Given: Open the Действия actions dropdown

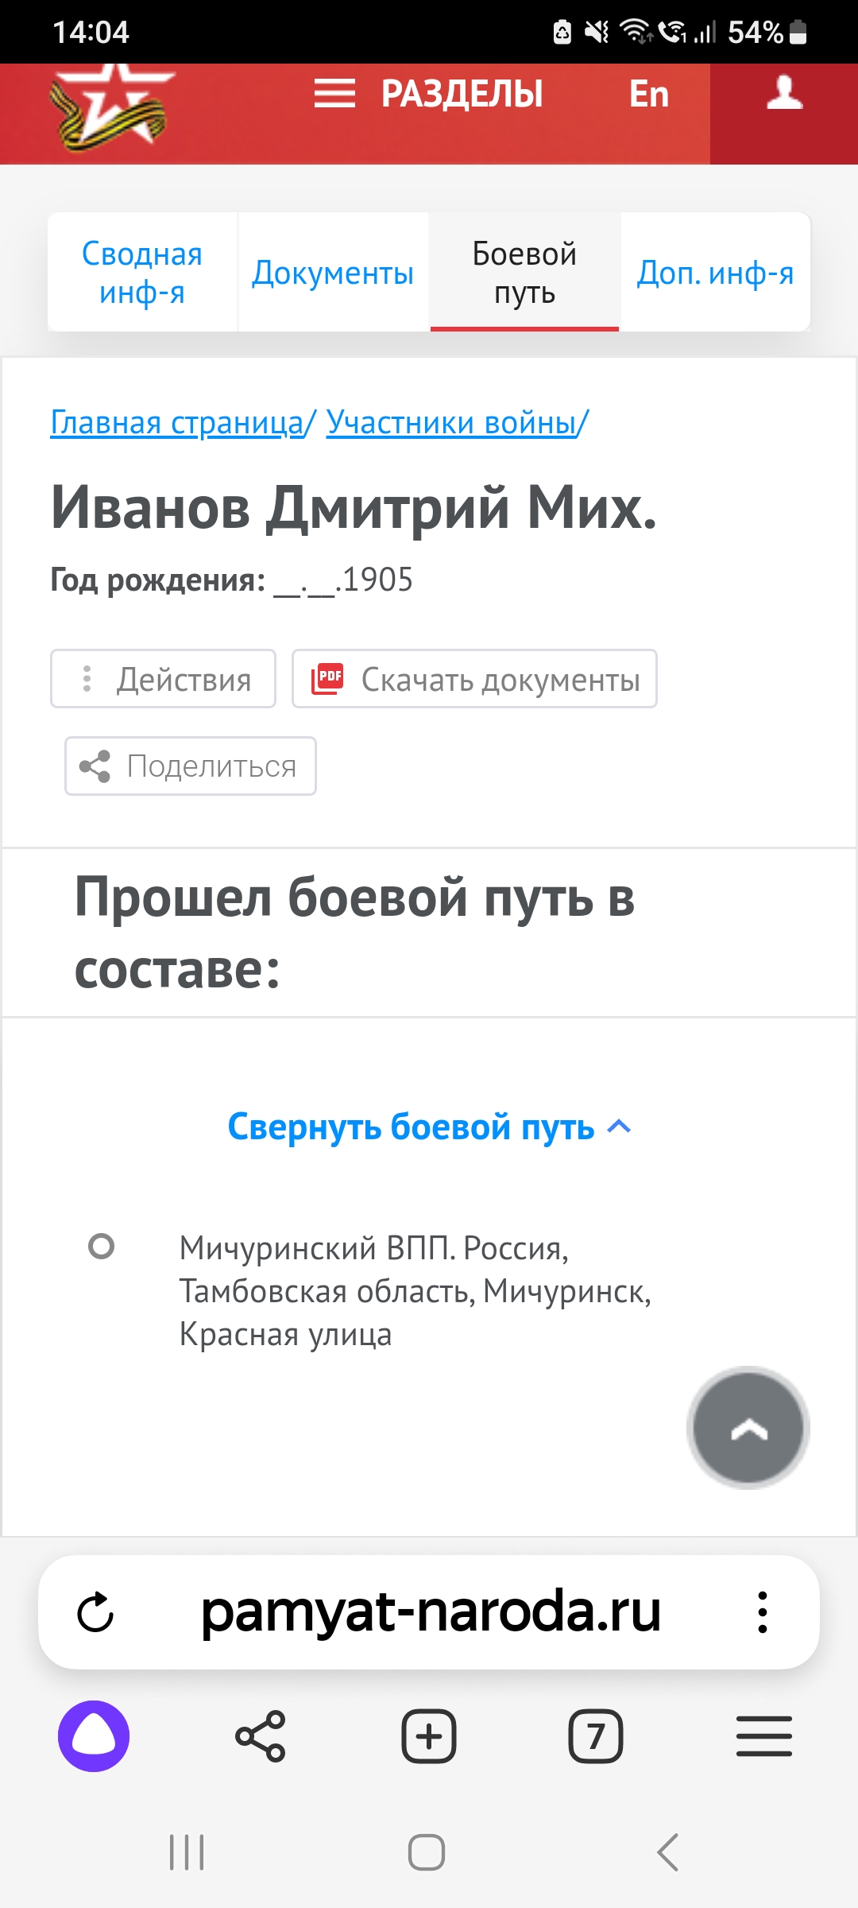Looking at the screenshot, I should pyautogui.click(x=163, y=679).
